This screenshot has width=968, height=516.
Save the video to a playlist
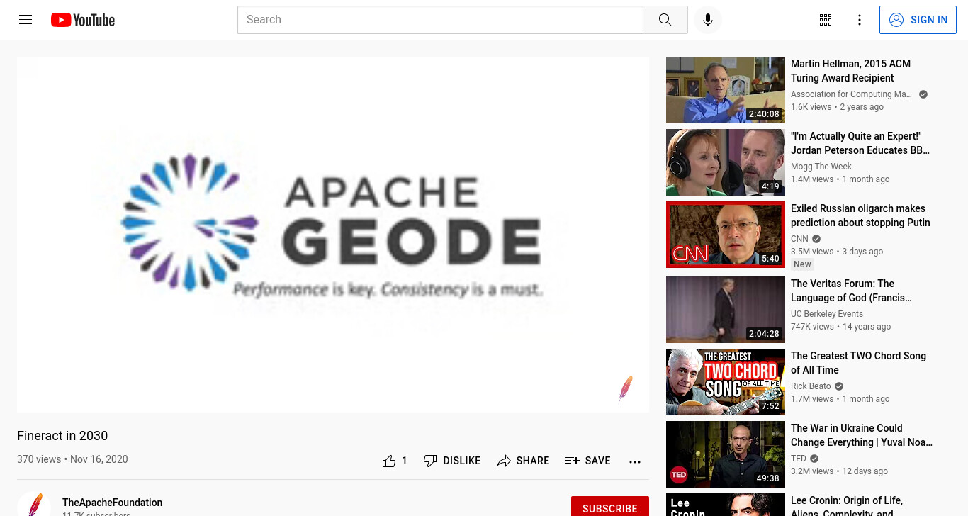(x=587, y=461)
